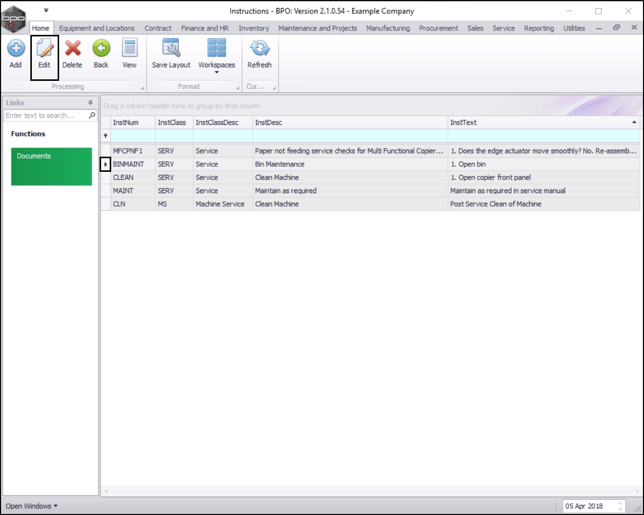Select the CLN instruction number cell
Viewport: 644px width, 515px height.
(133, 204)
